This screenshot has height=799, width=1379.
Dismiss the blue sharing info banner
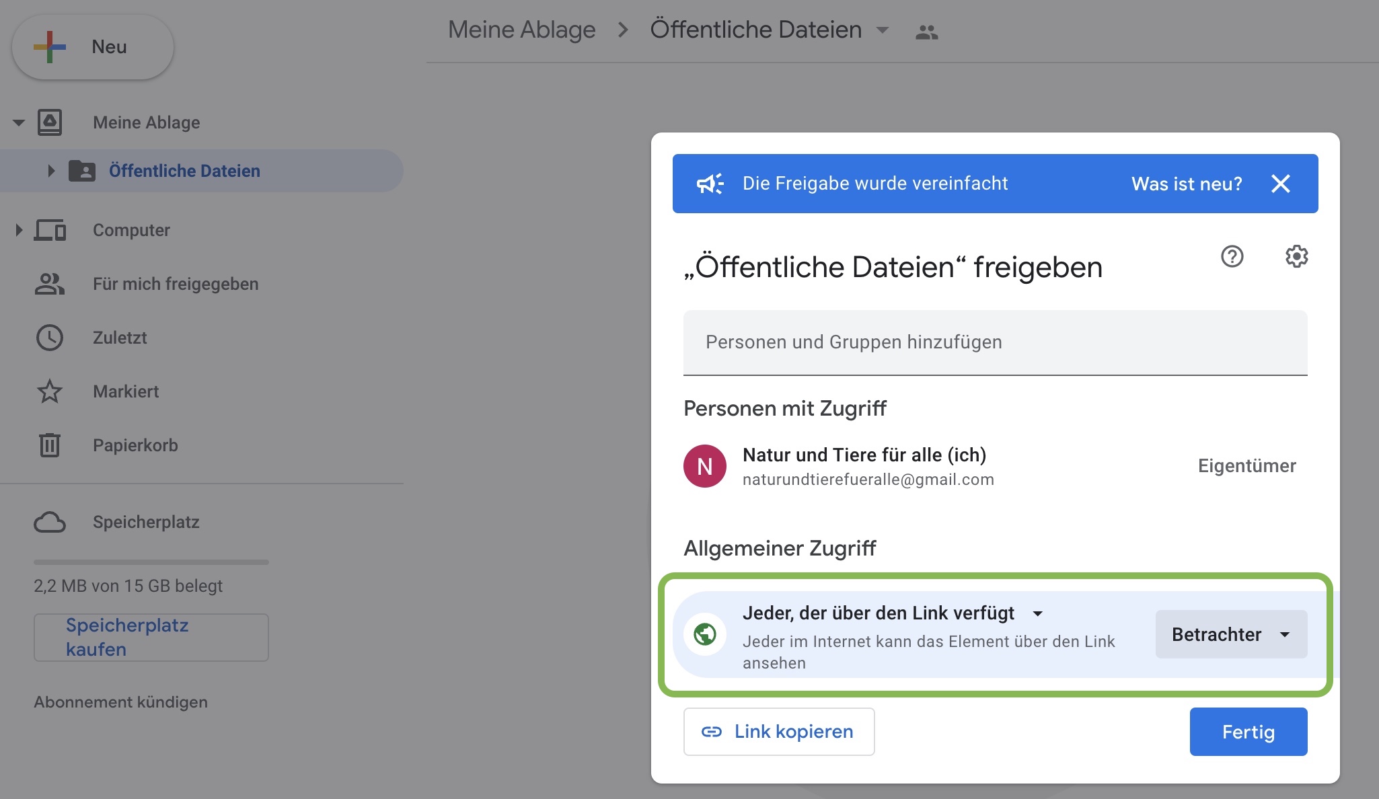coord(1280,184)
